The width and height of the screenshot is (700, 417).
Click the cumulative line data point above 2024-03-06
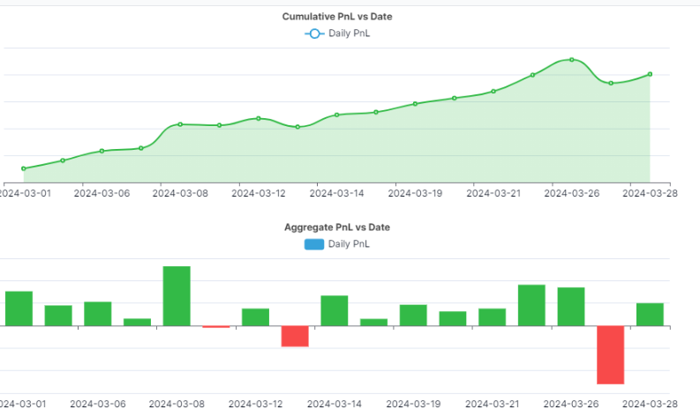[102, 151]
